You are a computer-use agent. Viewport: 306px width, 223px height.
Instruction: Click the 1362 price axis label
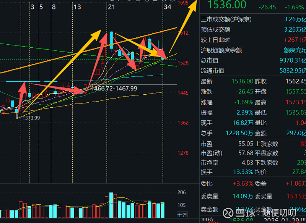(183, 123)
